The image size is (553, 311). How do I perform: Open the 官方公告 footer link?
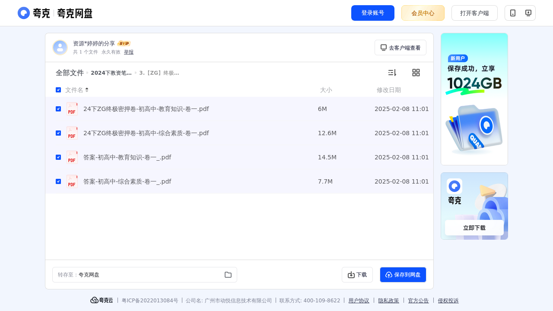(419, 301)
